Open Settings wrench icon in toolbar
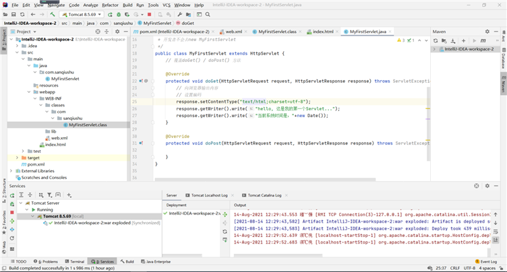The image size is (507, 272). tap(180, 15)
